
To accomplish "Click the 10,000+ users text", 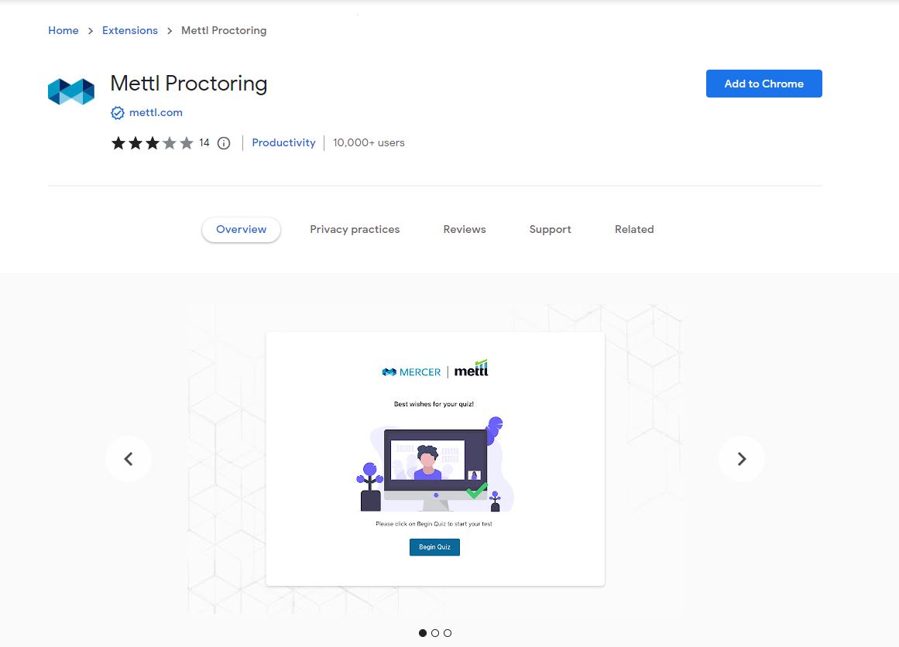I will pos(369,142).
